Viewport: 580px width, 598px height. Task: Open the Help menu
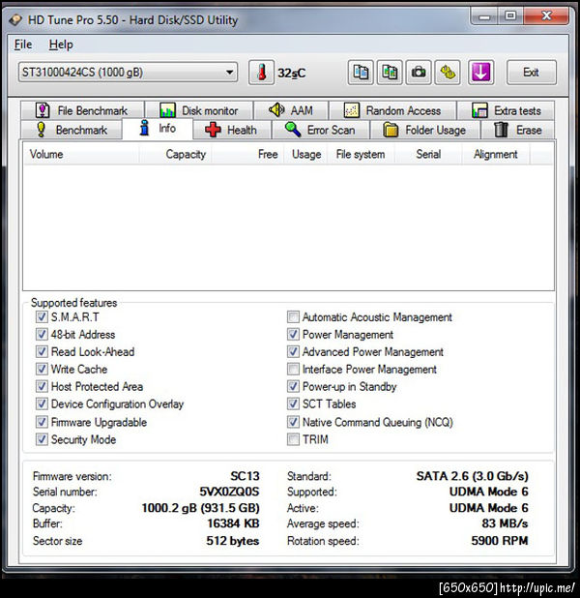point(61,45)
